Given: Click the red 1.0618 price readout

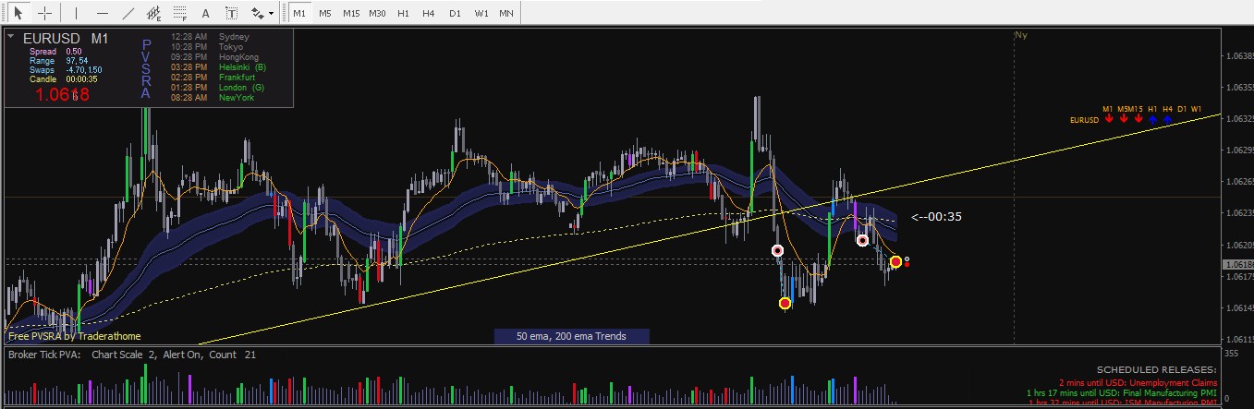Looking at the screenshot, I should (x=62, y=94).
